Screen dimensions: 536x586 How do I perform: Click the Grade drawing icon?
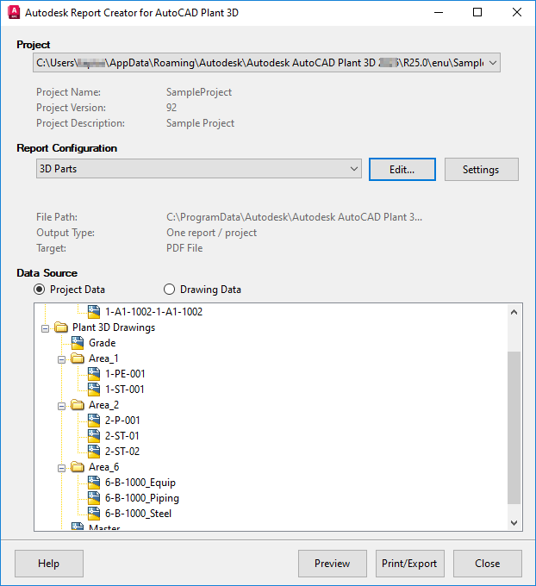(78, 343)
